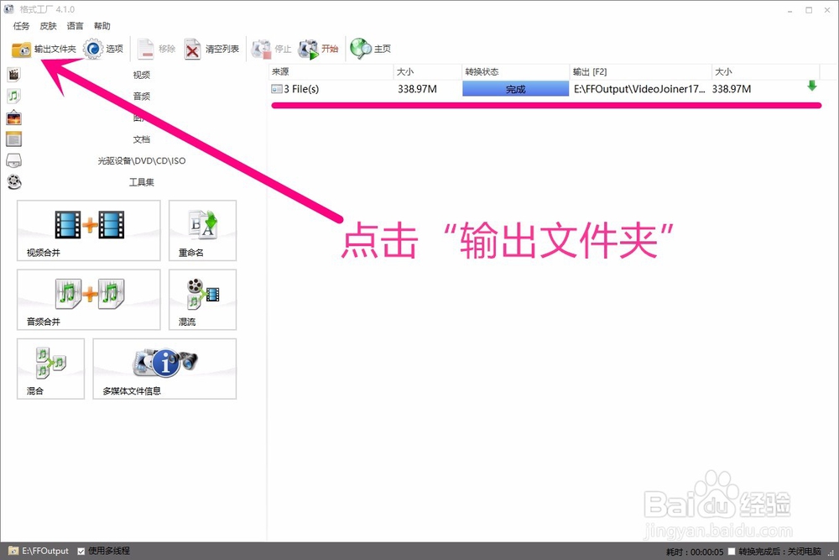Screen dimensions: 839x560
Task: Click the 耗时 elapsed time 00:00:05
Action: click(x=695, y=552)
